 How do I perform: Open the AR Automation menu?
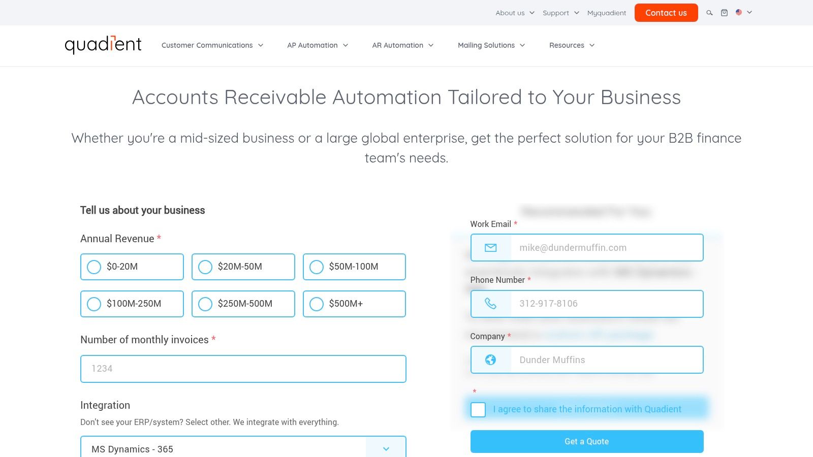pos(403,45)
